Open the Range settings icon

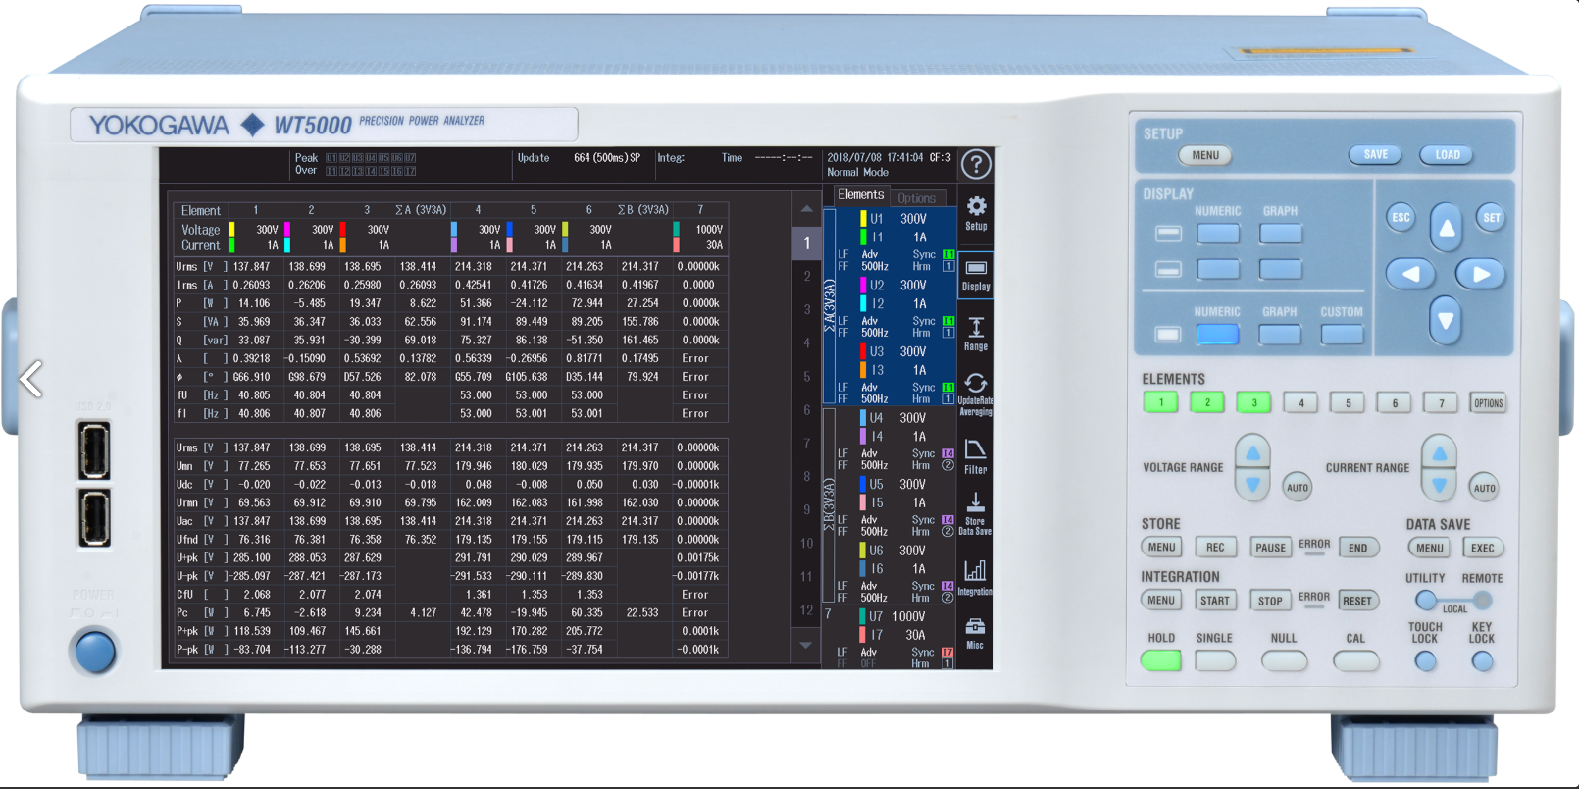pyautogui.click(x=976, y=334)
